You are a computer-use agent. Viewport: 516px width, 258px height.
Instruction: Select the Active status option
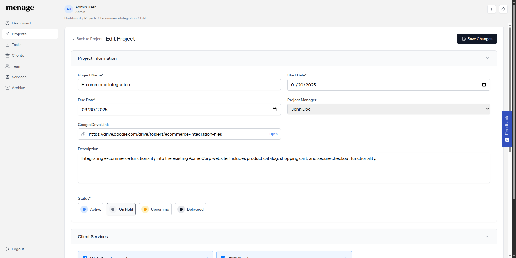click(91, 209)
